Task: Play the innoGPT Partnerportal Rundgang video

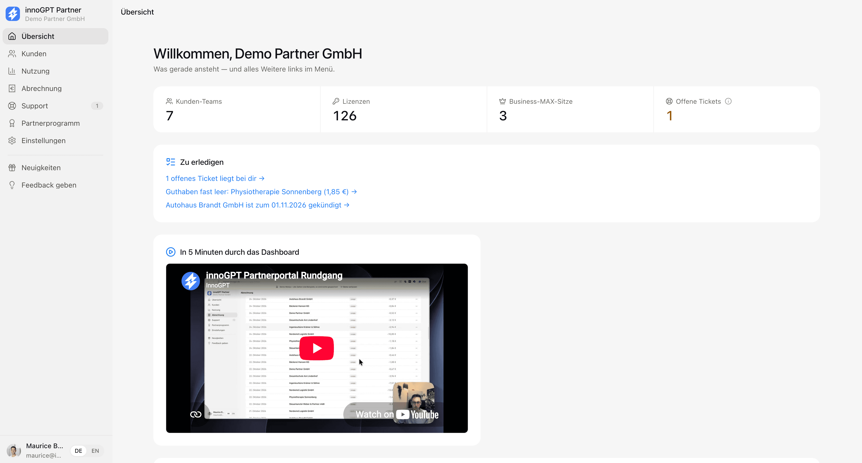Action: 316,348
